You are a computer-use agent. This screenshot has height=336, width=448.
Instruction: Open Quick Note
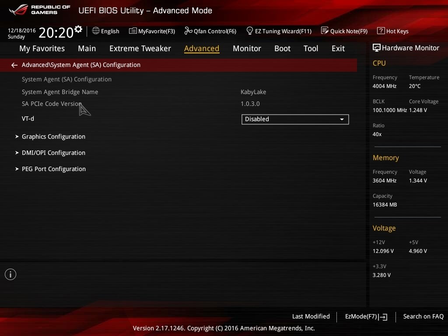(344, 31)
